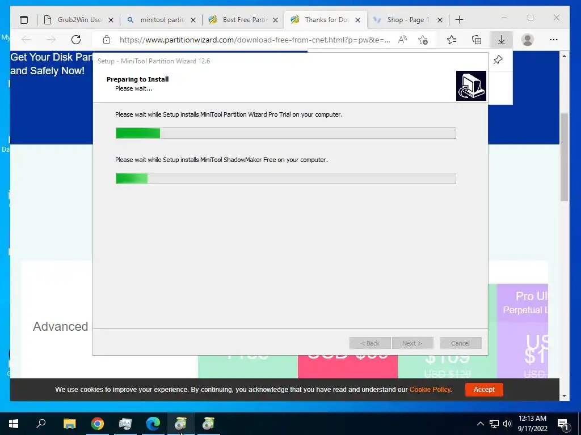
Task: Open the Edge tab actions menu icon
Action: [24, 20]
